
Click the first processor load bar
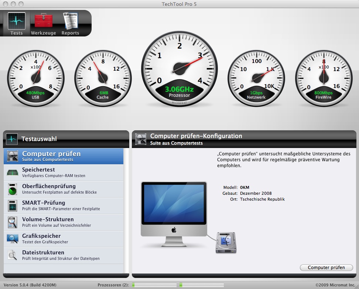click(154, 285)
